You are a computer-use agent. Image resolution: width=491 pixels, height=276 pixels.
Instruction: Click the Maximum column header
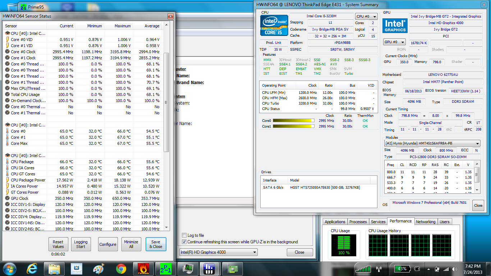point(118,26)
